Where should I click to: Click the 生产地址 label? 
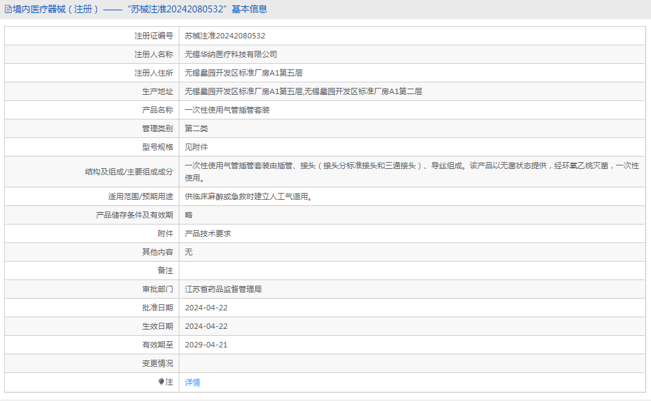pyautogui.click(x=157, y=91)
